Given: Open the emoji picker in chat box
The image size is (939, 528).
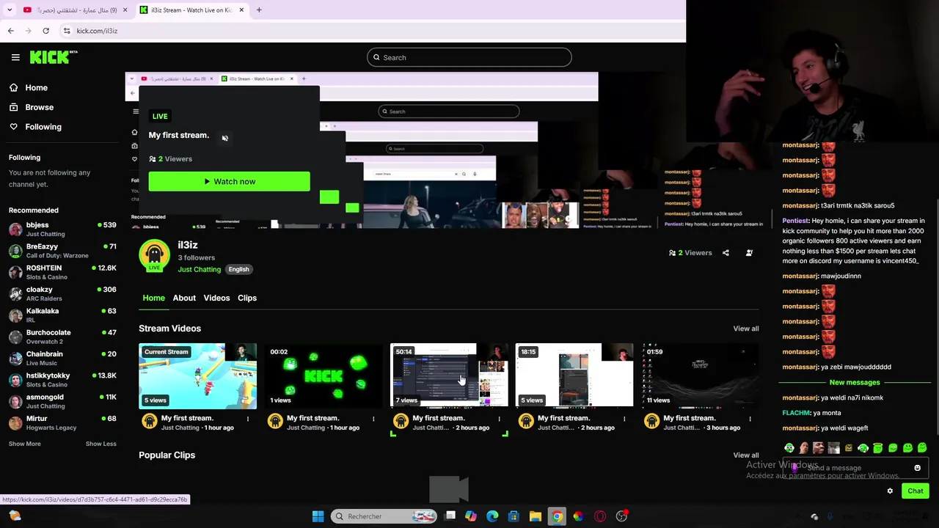Looking at the screenshot, I should pyautogui.click(x=917, y=468).
